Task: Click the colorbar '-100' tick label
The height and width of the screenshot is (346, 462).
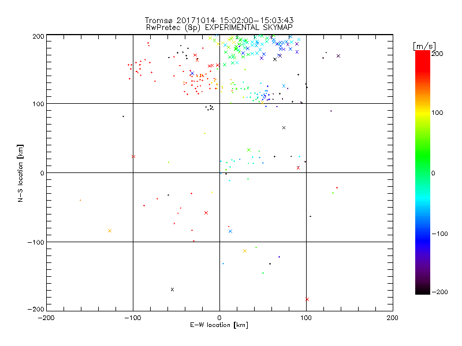Action: pos(439,234)
